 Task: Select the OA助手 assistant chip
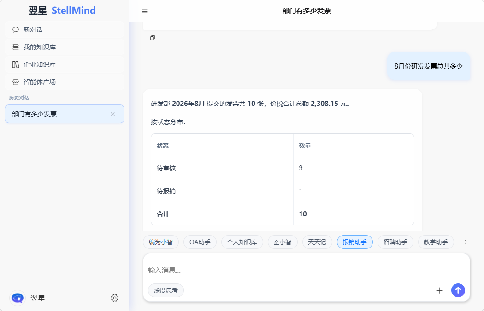click(200, 242)
